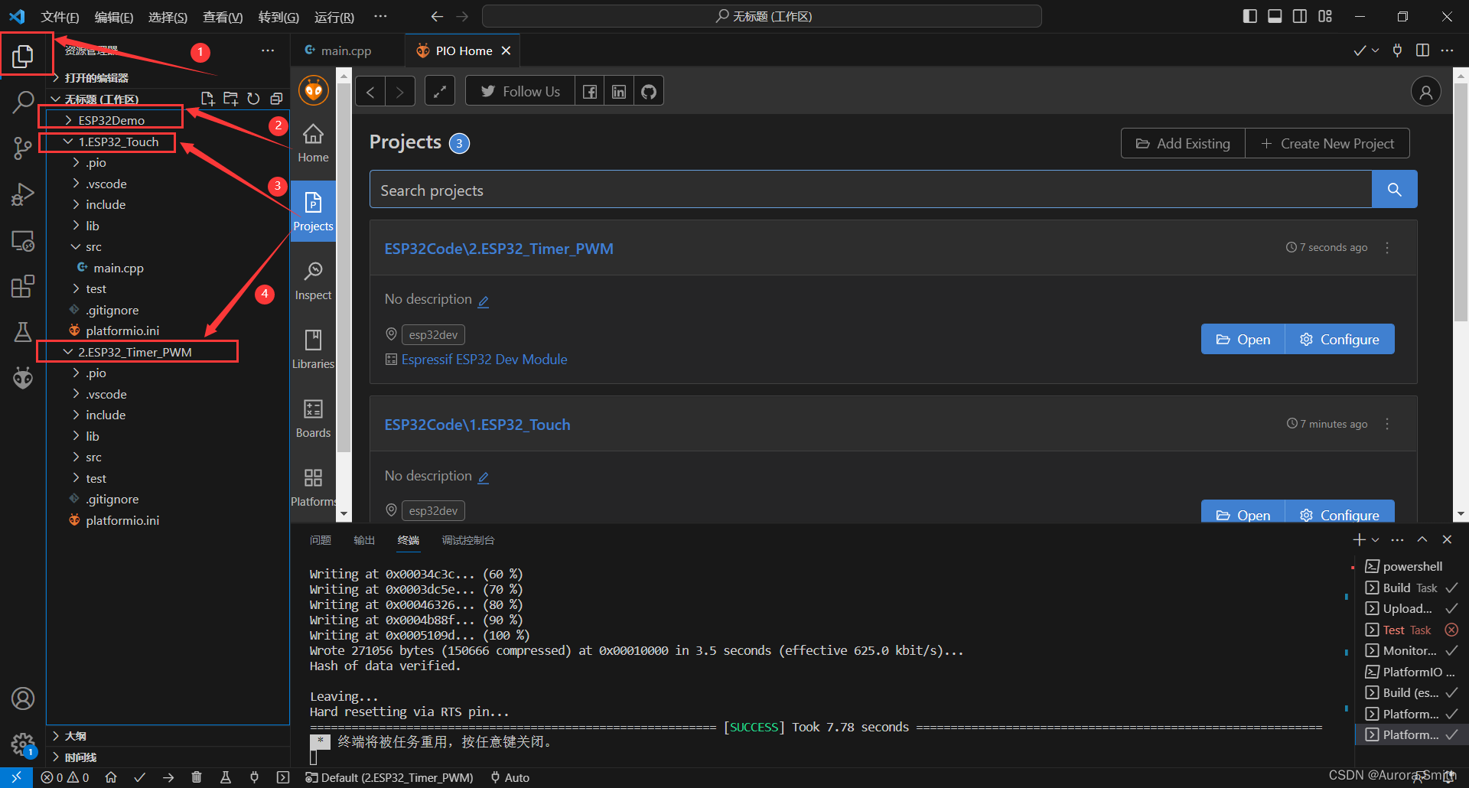1469x788 pixels.
Task: Open Remote Explorer view
Action: click(x=23, y=241)
